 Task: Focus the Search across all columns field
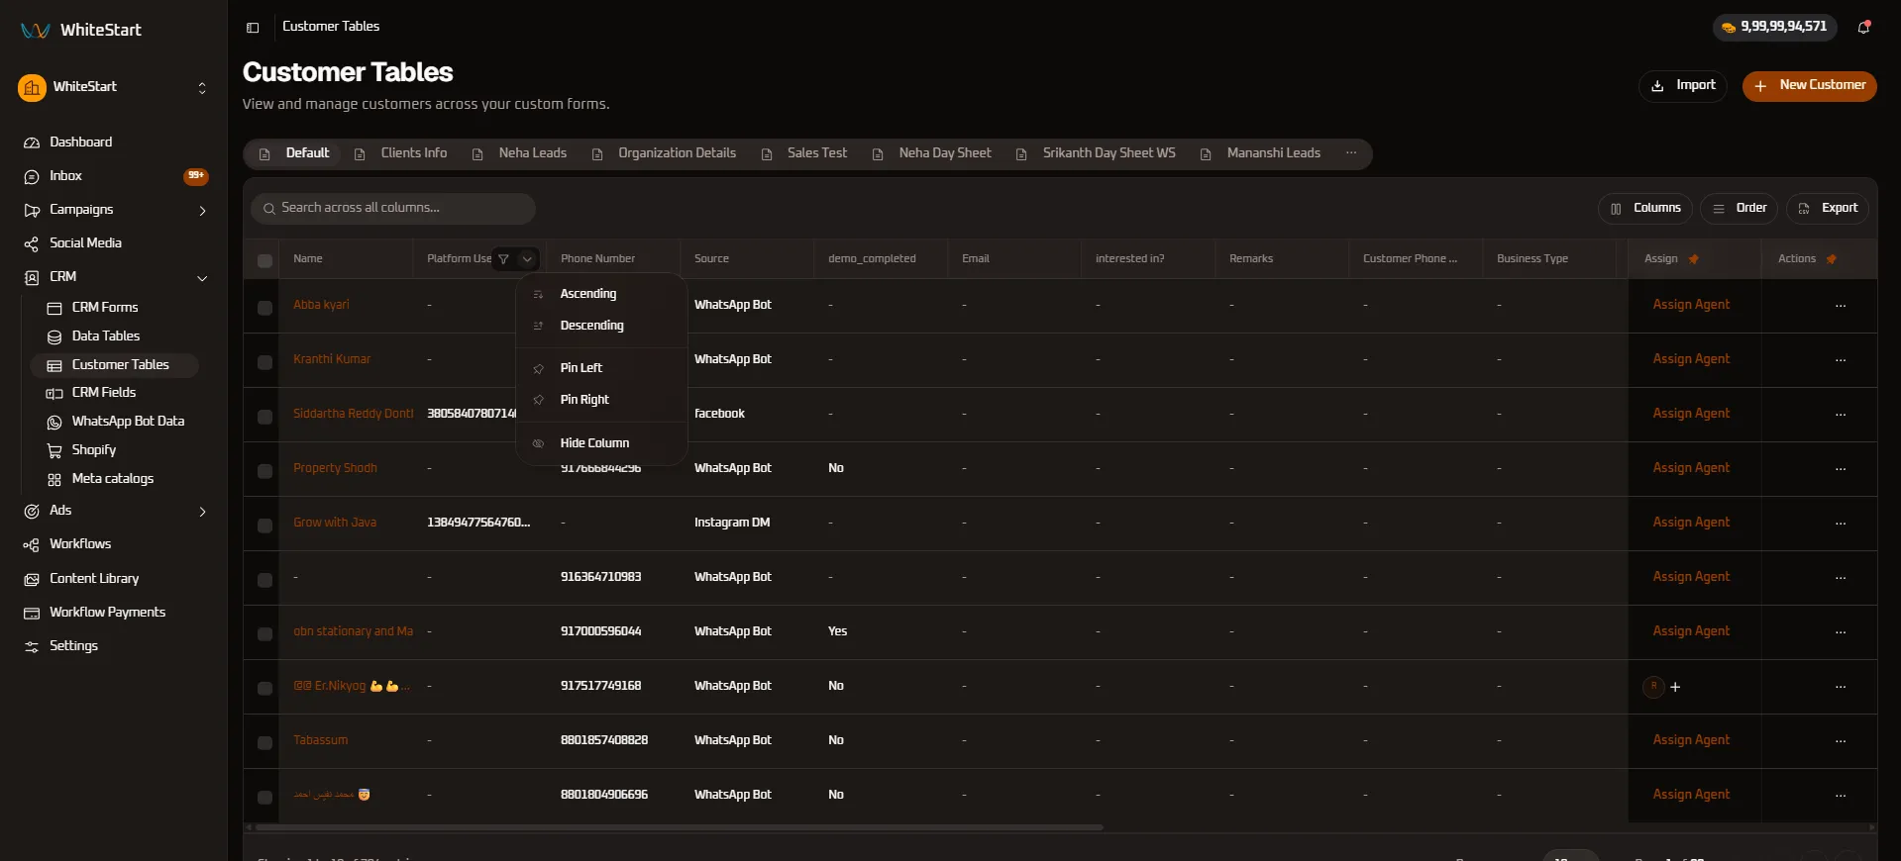[393, 208]
